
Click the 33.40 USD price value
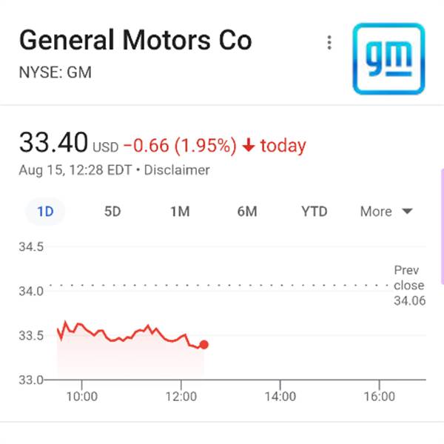[x=69, y=142]
